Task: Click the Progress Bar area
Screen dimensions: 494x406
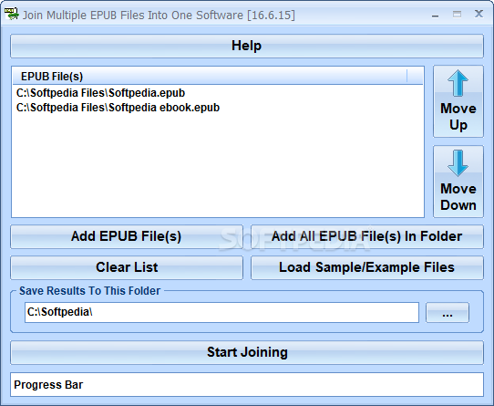Action: pos(247,384)
